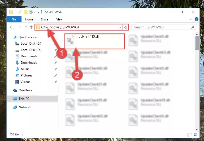This screenshot has height=141, width=204.
Task: Select Quick access in navigation pane
Action: pyautogui.click(x=28, y=37)
